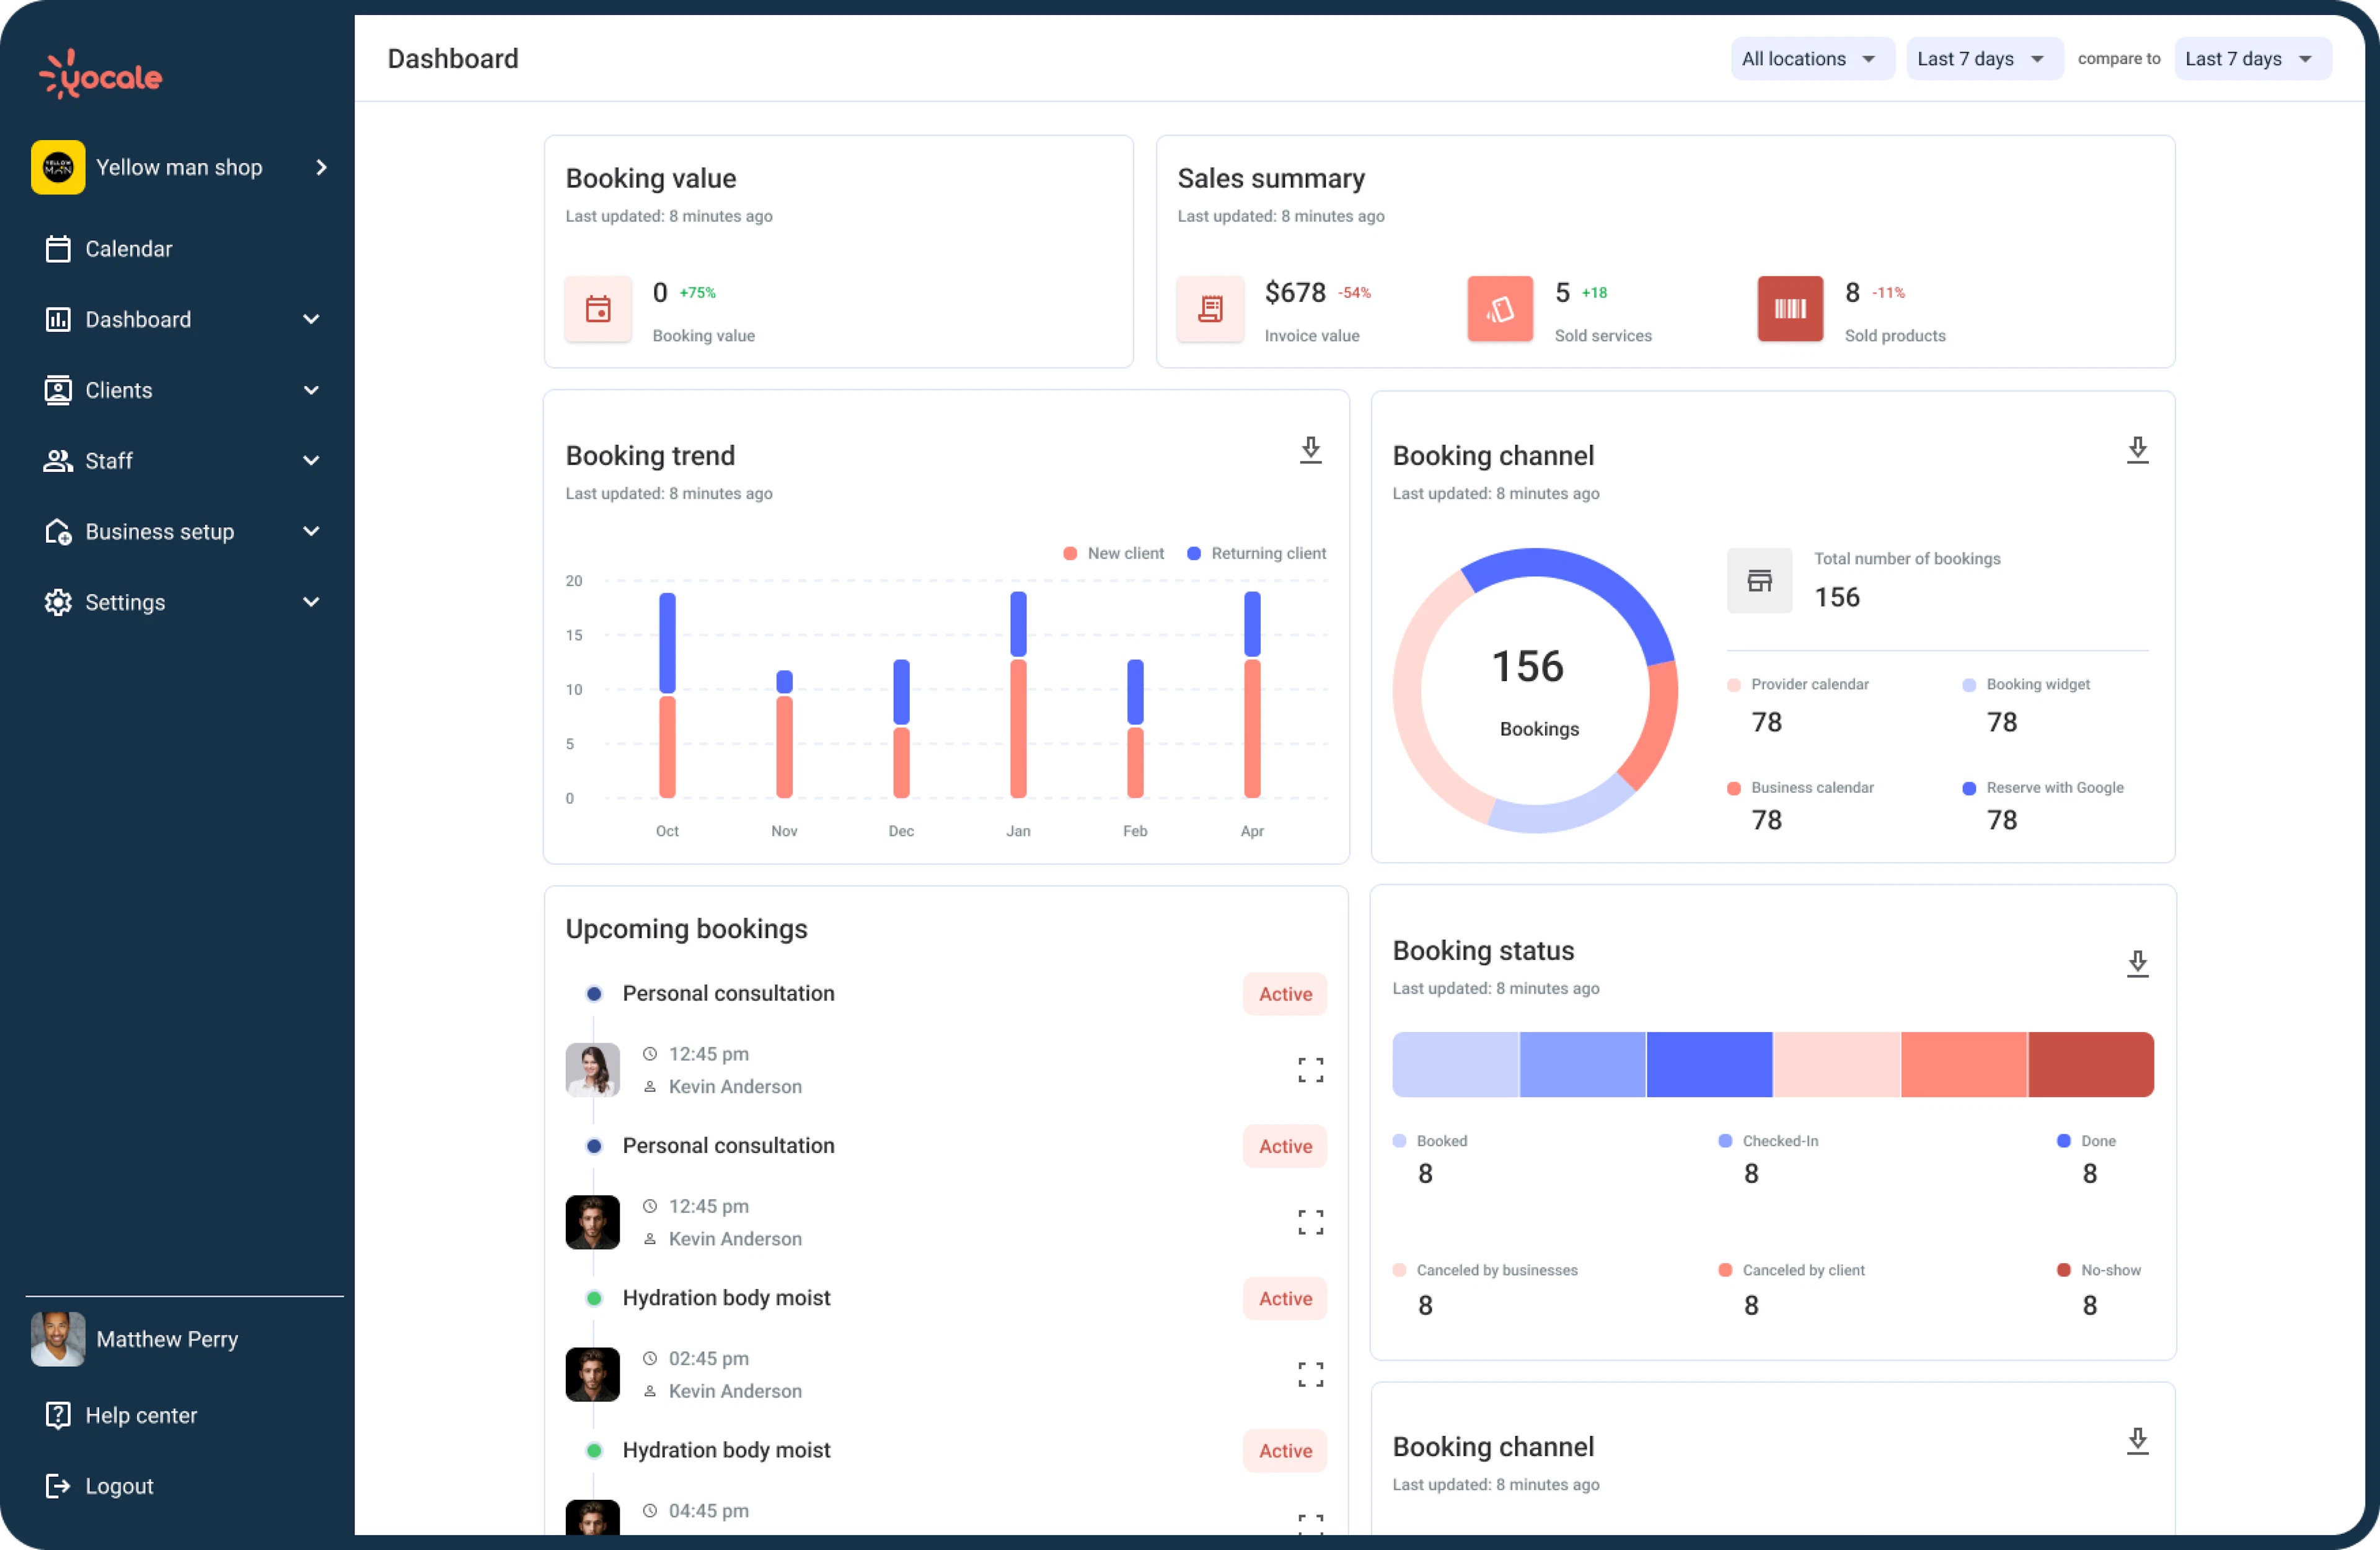The height and width of the screenshot is (1550, 2380).
Task: Toggle the New client legend on Booking trend
Action: pyautogui.click(x=1113, y=553)
